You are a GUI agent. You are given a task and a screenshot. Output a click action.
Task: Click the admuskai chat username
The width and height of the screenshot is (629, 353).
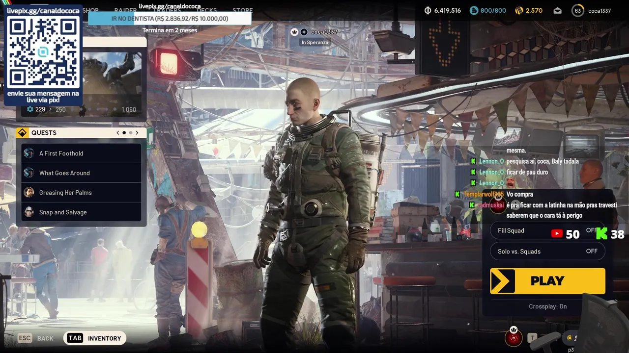click(490, 205)
